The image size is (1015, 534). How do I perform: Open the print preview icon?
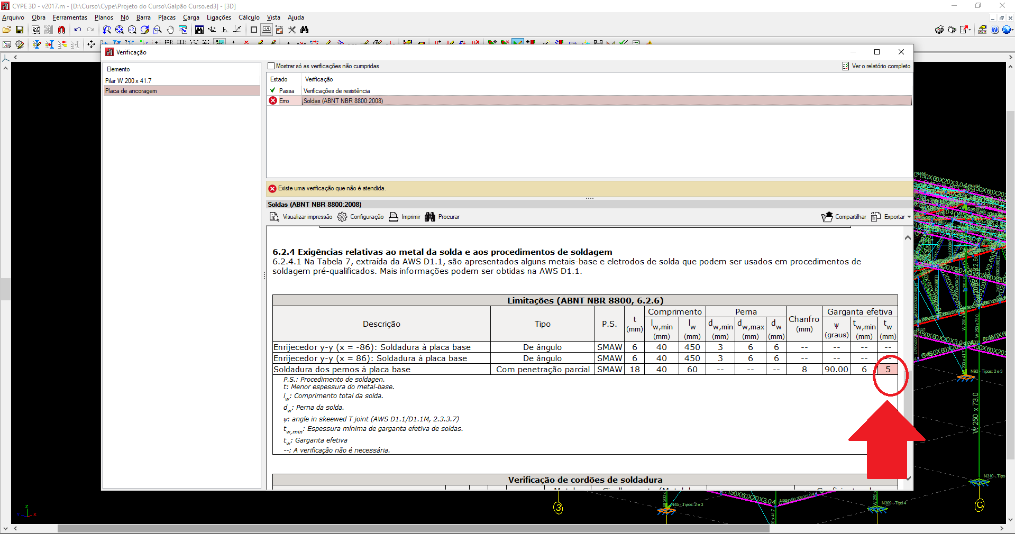(x=274, y=217)
